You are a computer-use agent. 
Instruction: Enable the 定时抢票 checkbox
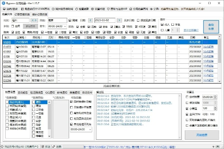[x=187, y=97]
